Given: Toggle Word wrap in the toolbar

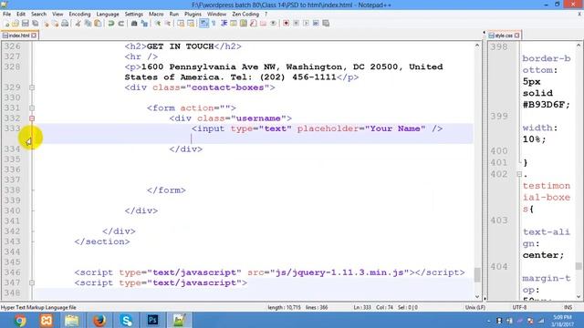Looking at the screenshot, I should click(203, 24).
